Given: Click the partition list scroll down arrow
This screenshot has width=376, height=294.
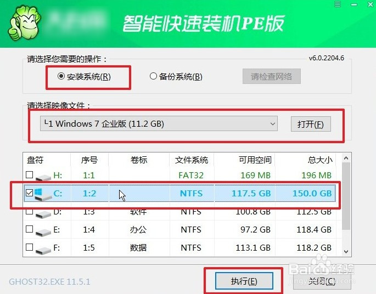Looking at the screenshot, I should [x=346, y=251].
